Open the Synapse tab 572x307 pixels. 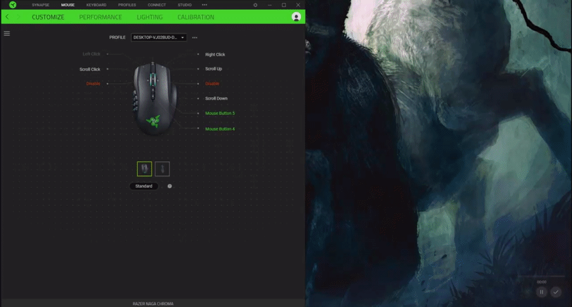point(41,5)
